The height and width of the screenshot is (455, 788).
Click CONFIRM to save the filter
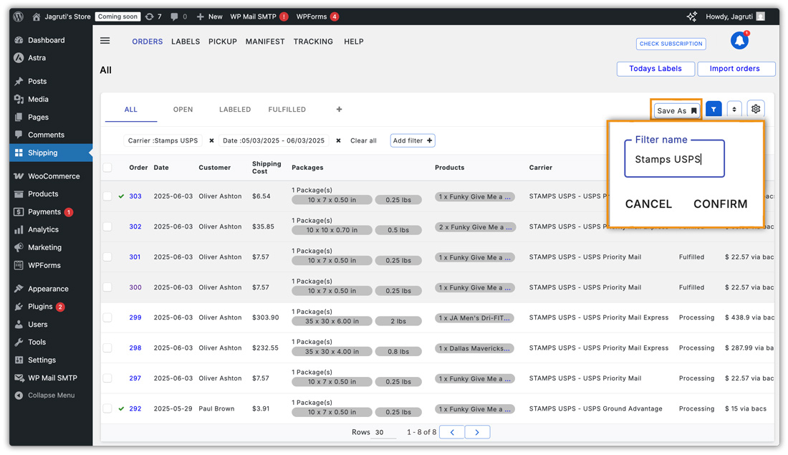tap(720, 204)
